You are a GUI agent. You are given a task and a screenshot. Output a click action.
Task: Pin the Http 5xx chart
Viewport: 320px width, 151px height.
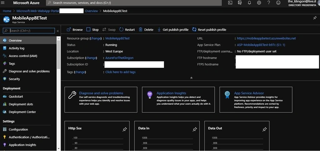tap(124, 129)
